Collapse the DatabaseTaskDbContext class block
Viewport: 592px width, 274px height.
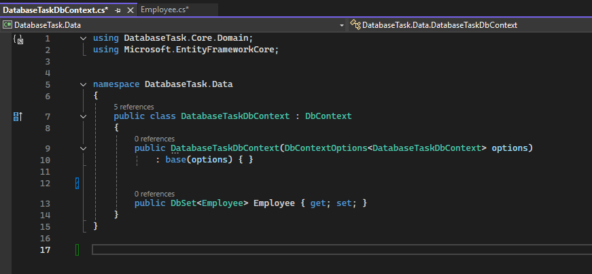tap(84, 117)
